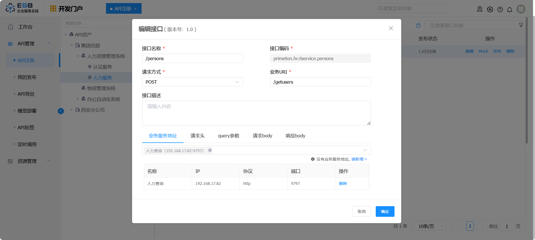This screenshot has width=535, height=240.
Task: Open the help question mark icon
Action: pos(500,10)
